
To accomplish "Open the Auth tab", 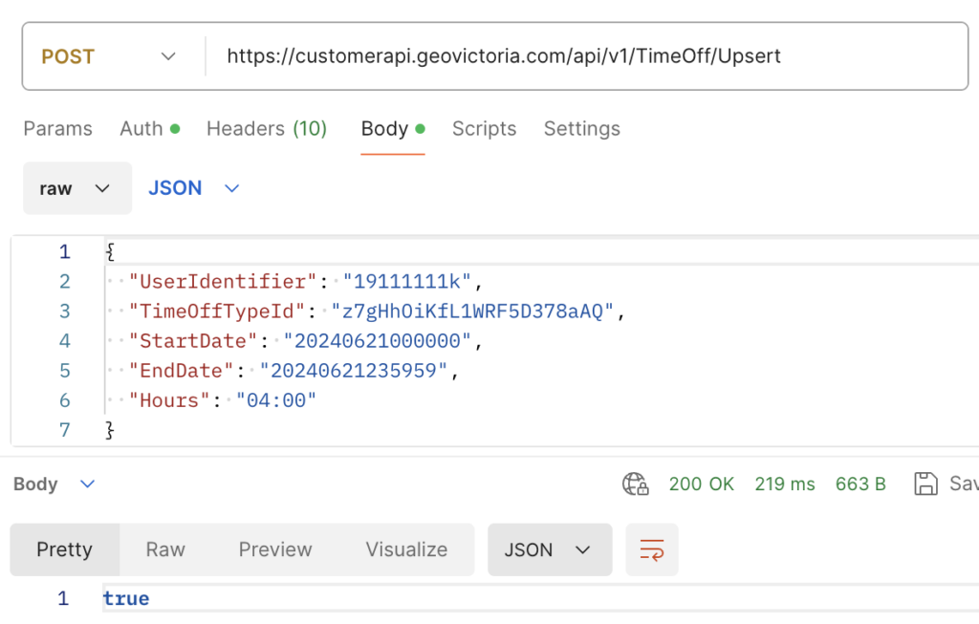I will (148, 129).
